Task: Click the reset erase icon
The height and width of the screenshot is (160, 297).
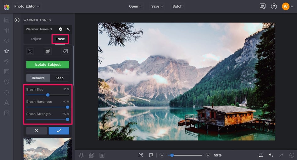Action: [x=65, y=51]
